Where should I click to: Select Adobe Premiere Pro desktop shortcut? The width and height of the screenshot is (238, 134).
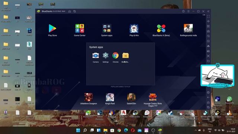point(218,101)
